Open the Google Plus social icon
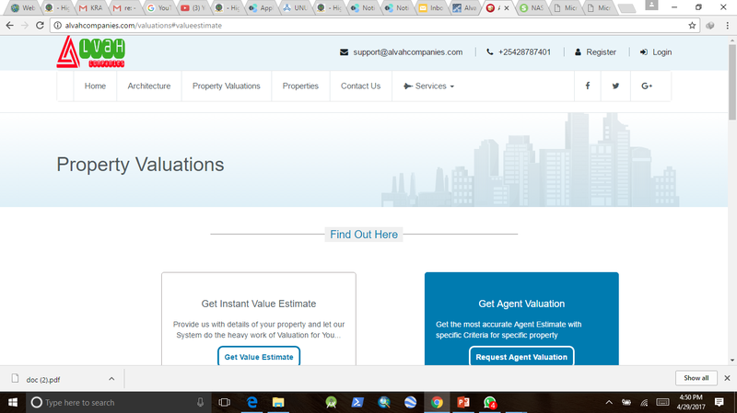Image resolution: width=737 pixels, height=413 pixels. (647, 86)
